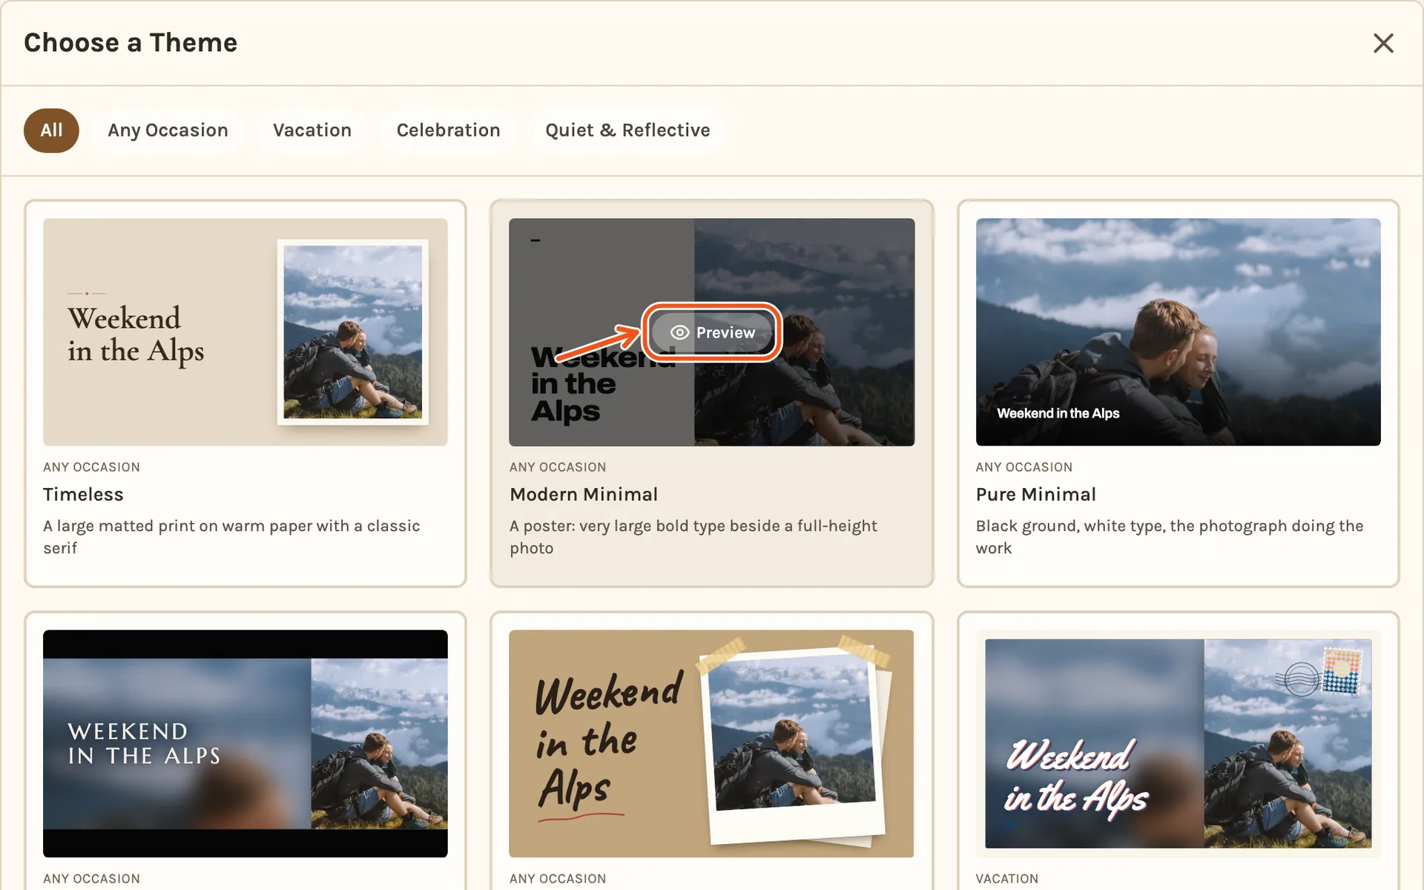This screenshot has height=890, width=1424.
Task: Click the Choose a Theme heading
Action: (x=131, y=43)
